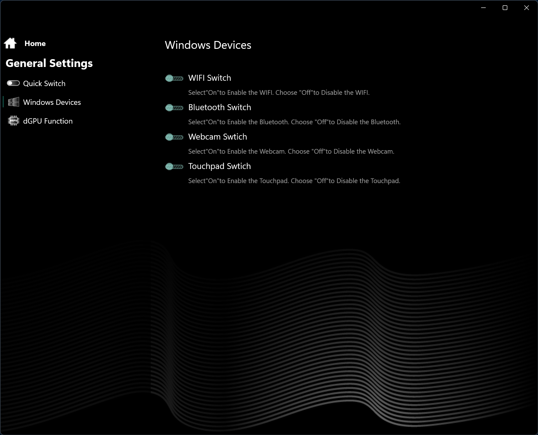
Task: Click the Webcam Swtich label
Action: click(x=218, y=137)
